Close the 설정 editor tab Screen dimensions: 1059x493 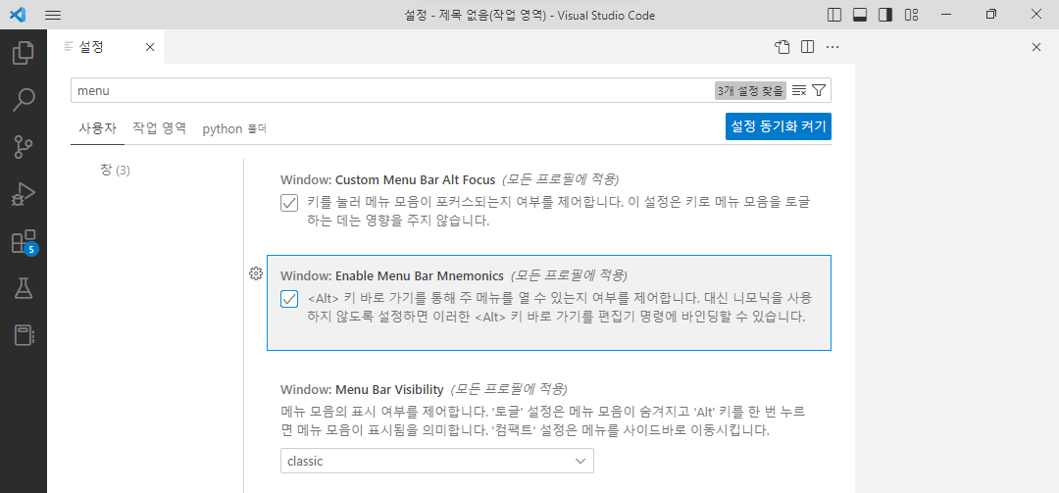point(150,47)
